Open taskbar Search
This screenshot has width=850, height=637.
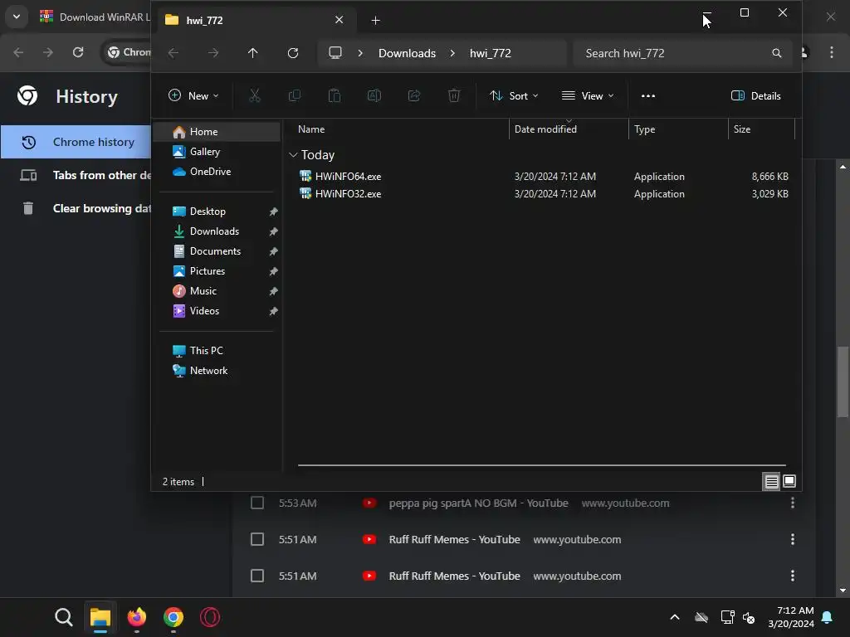[x=63, y=617]
